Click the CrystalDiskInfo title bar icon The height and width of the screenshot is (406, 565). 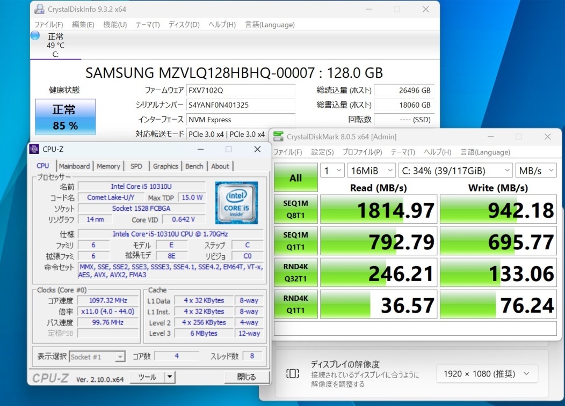pyautogui.click(x=39, y=9)
